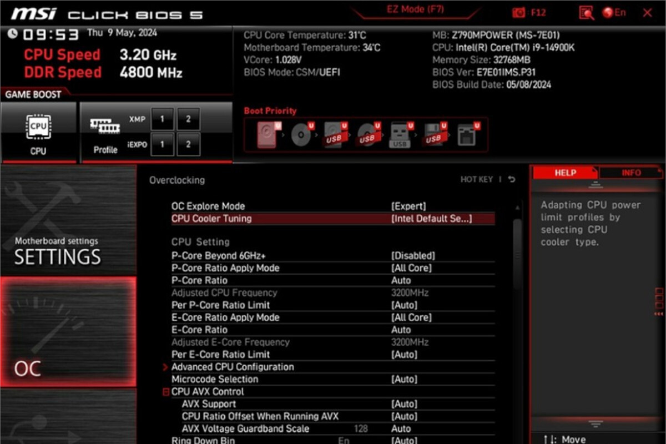Select the hard disk boot device icon
This screenshot has width=666, height=444.
click(x=268, y=134)
